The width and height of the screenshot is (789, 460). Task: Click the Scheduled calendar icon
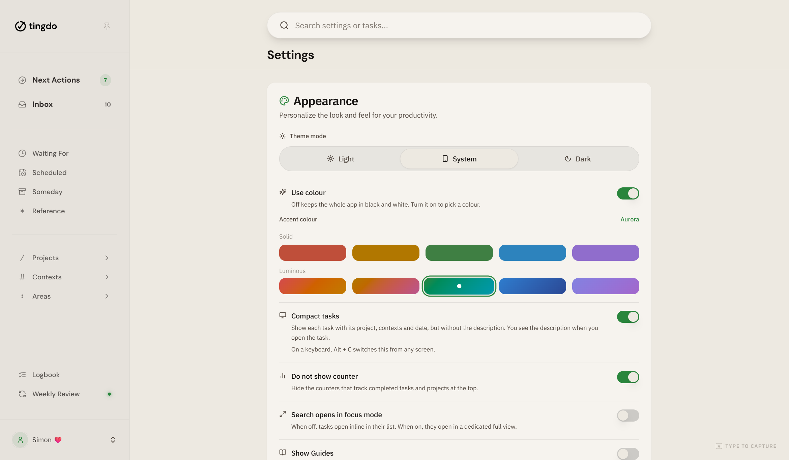click(x=22, y=173)
